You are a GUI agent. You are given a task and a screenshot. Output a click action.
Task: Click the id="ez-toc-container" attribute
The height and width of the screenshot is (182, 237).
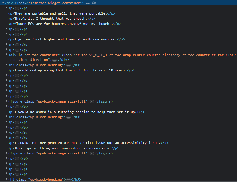point(39,55)
